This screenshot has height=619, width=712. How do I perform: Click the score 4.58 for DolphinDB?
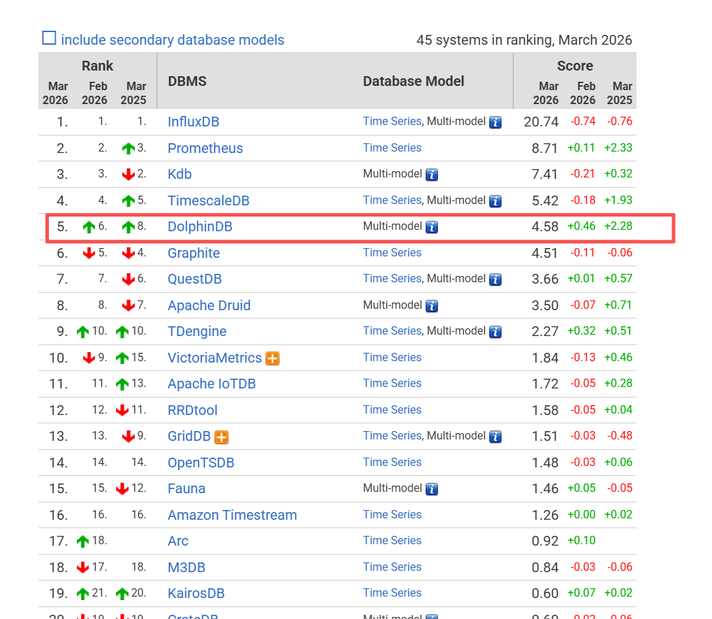[545, 226]
